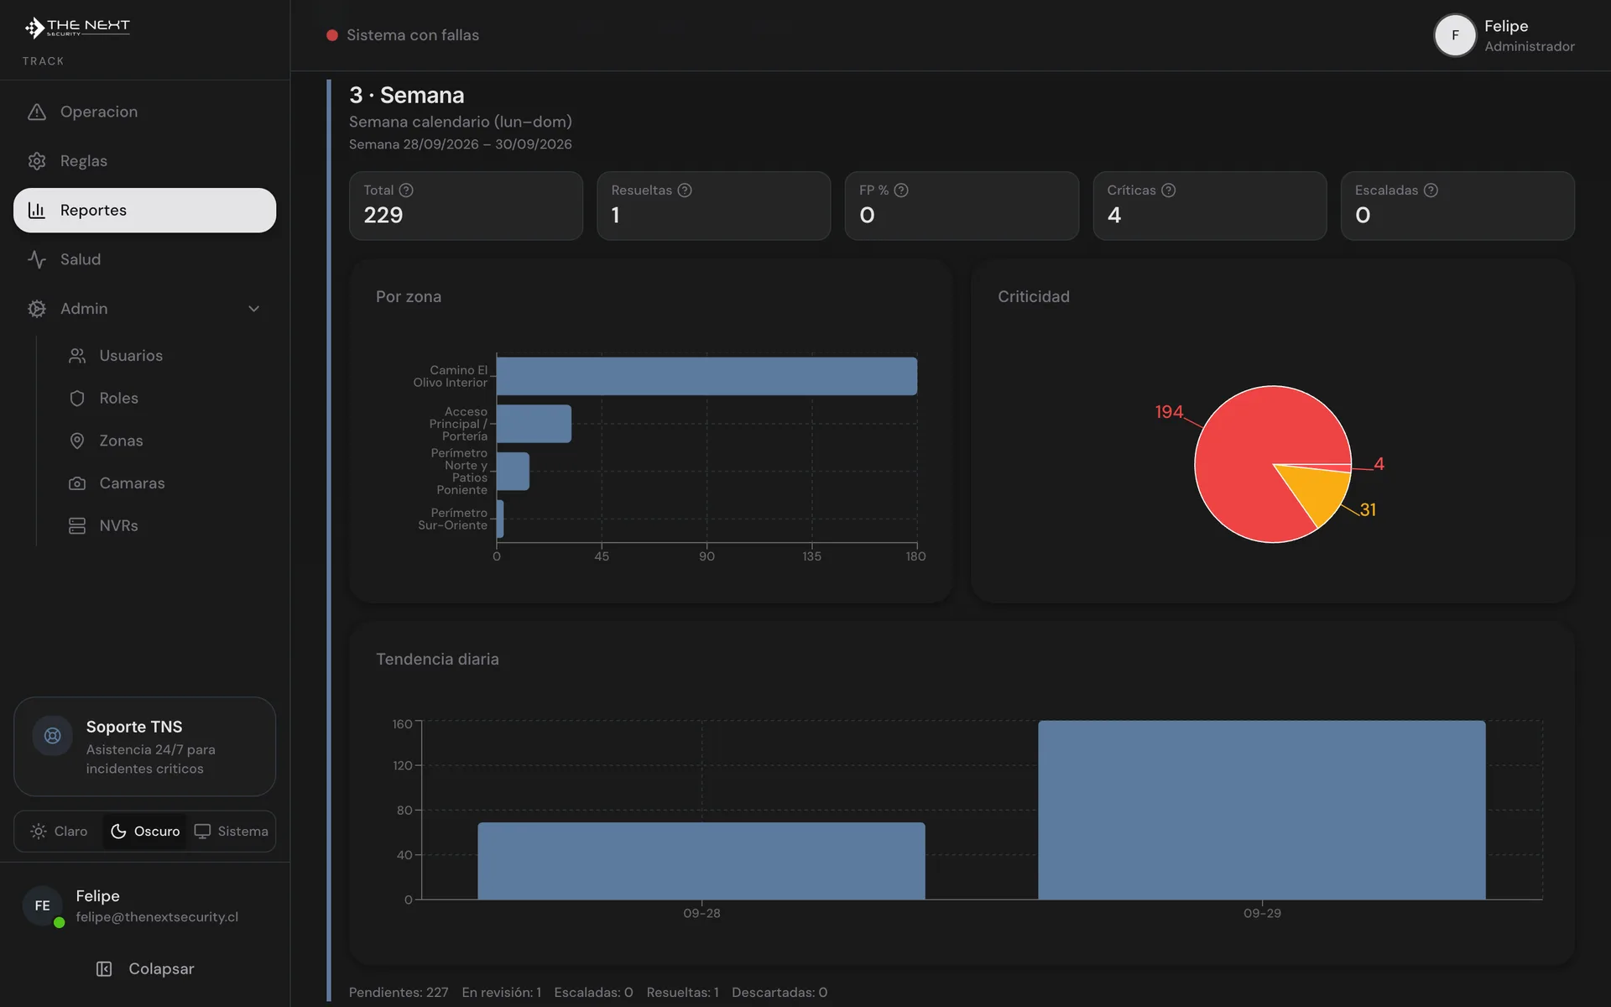The image size is (1611, 1007).
Task: Go to the Reglas section
Action: pyautogui.click(x=144, y=161)
